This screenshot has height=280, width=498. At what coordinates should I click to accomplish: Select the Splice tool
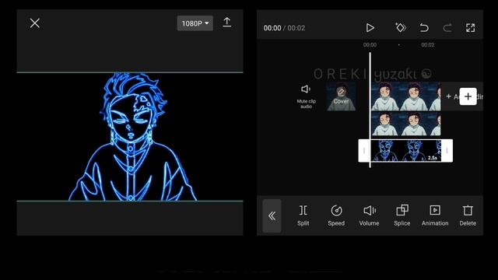402,215
